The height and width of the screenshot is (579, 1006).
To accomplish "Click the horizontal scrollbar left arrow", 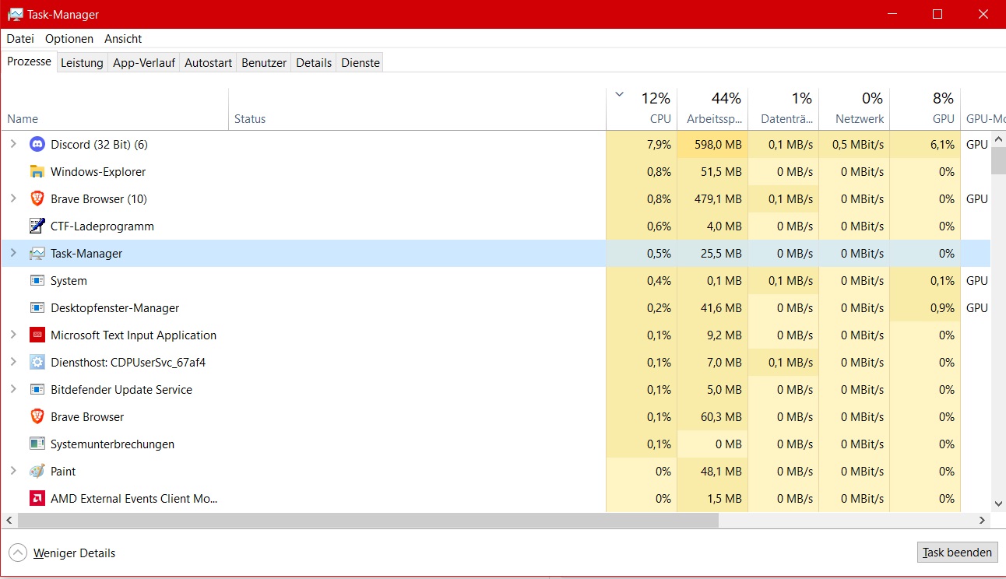I will pos(9,520).
